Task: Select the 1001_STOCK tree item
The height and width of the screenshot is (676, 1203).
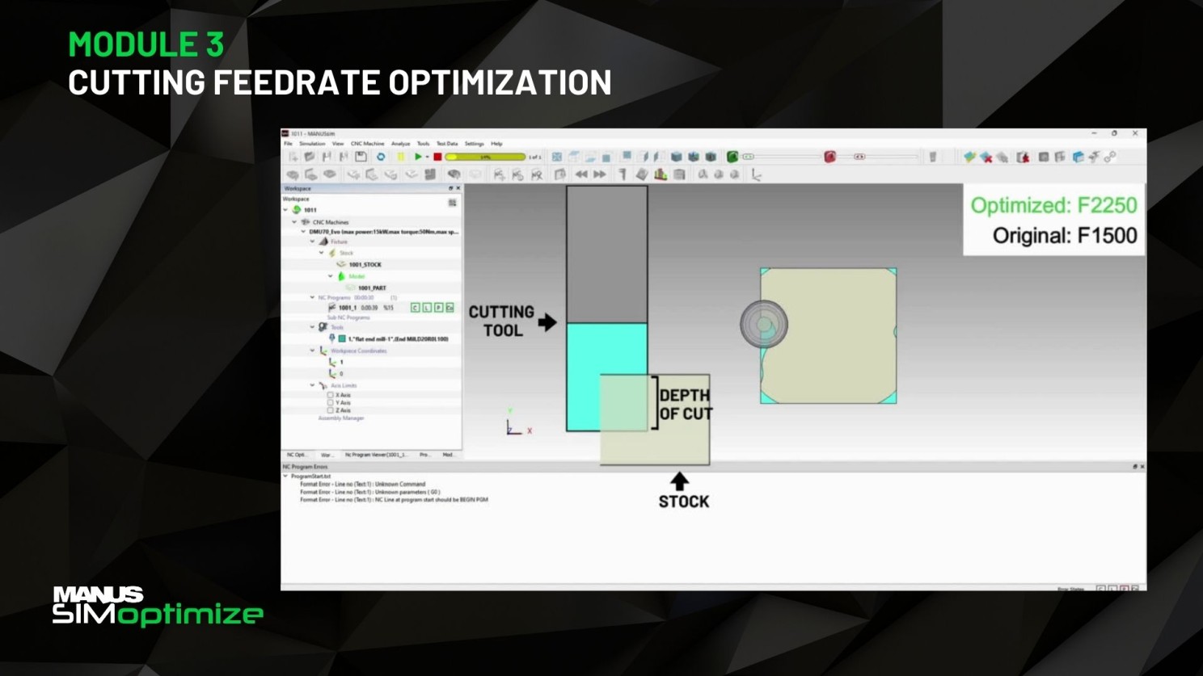Action: point(365,264)
